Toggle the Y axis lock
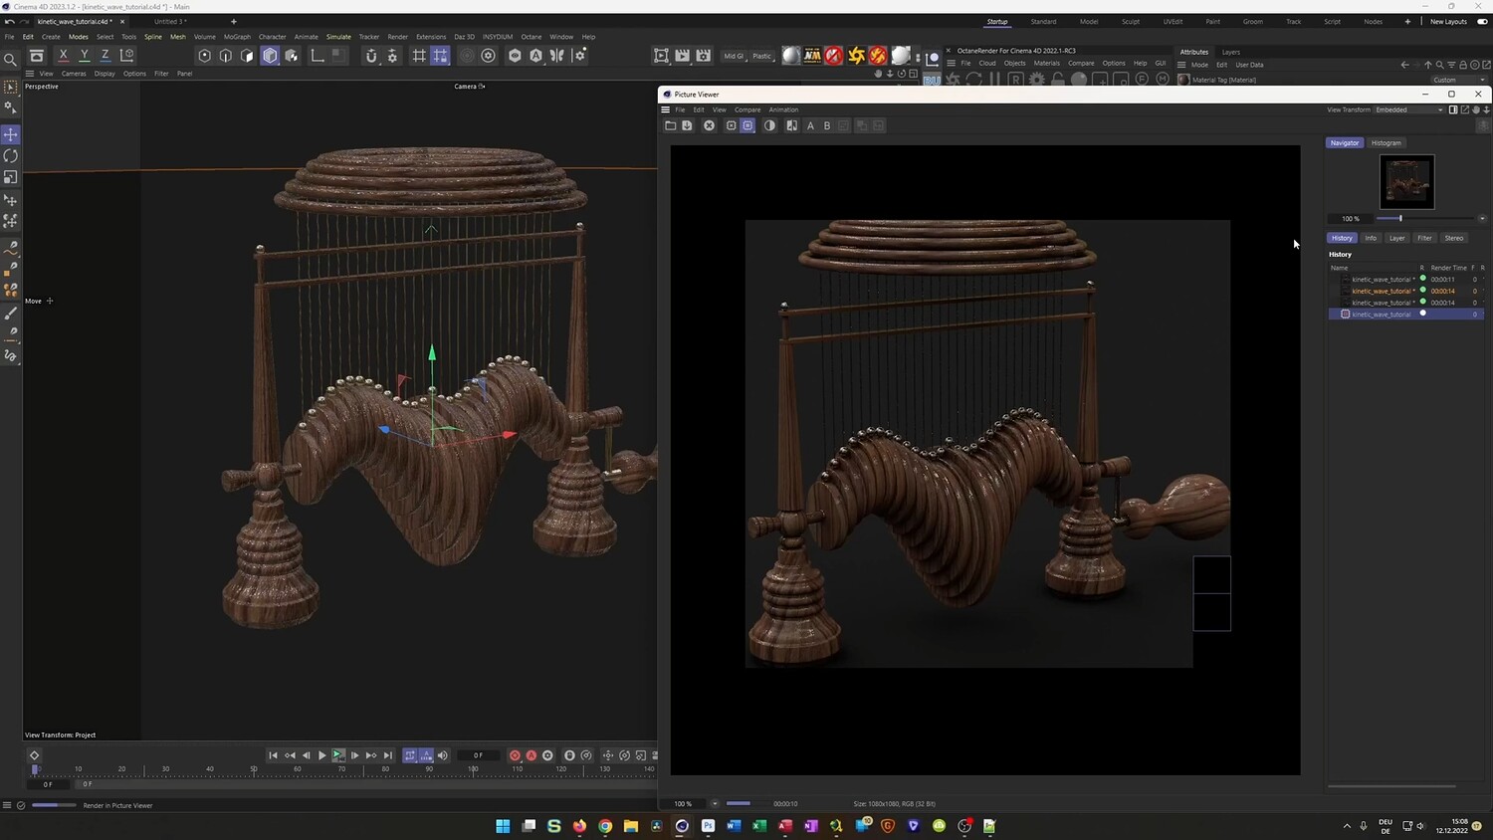This screenshot has width=1493, height=840. (85, 56)
